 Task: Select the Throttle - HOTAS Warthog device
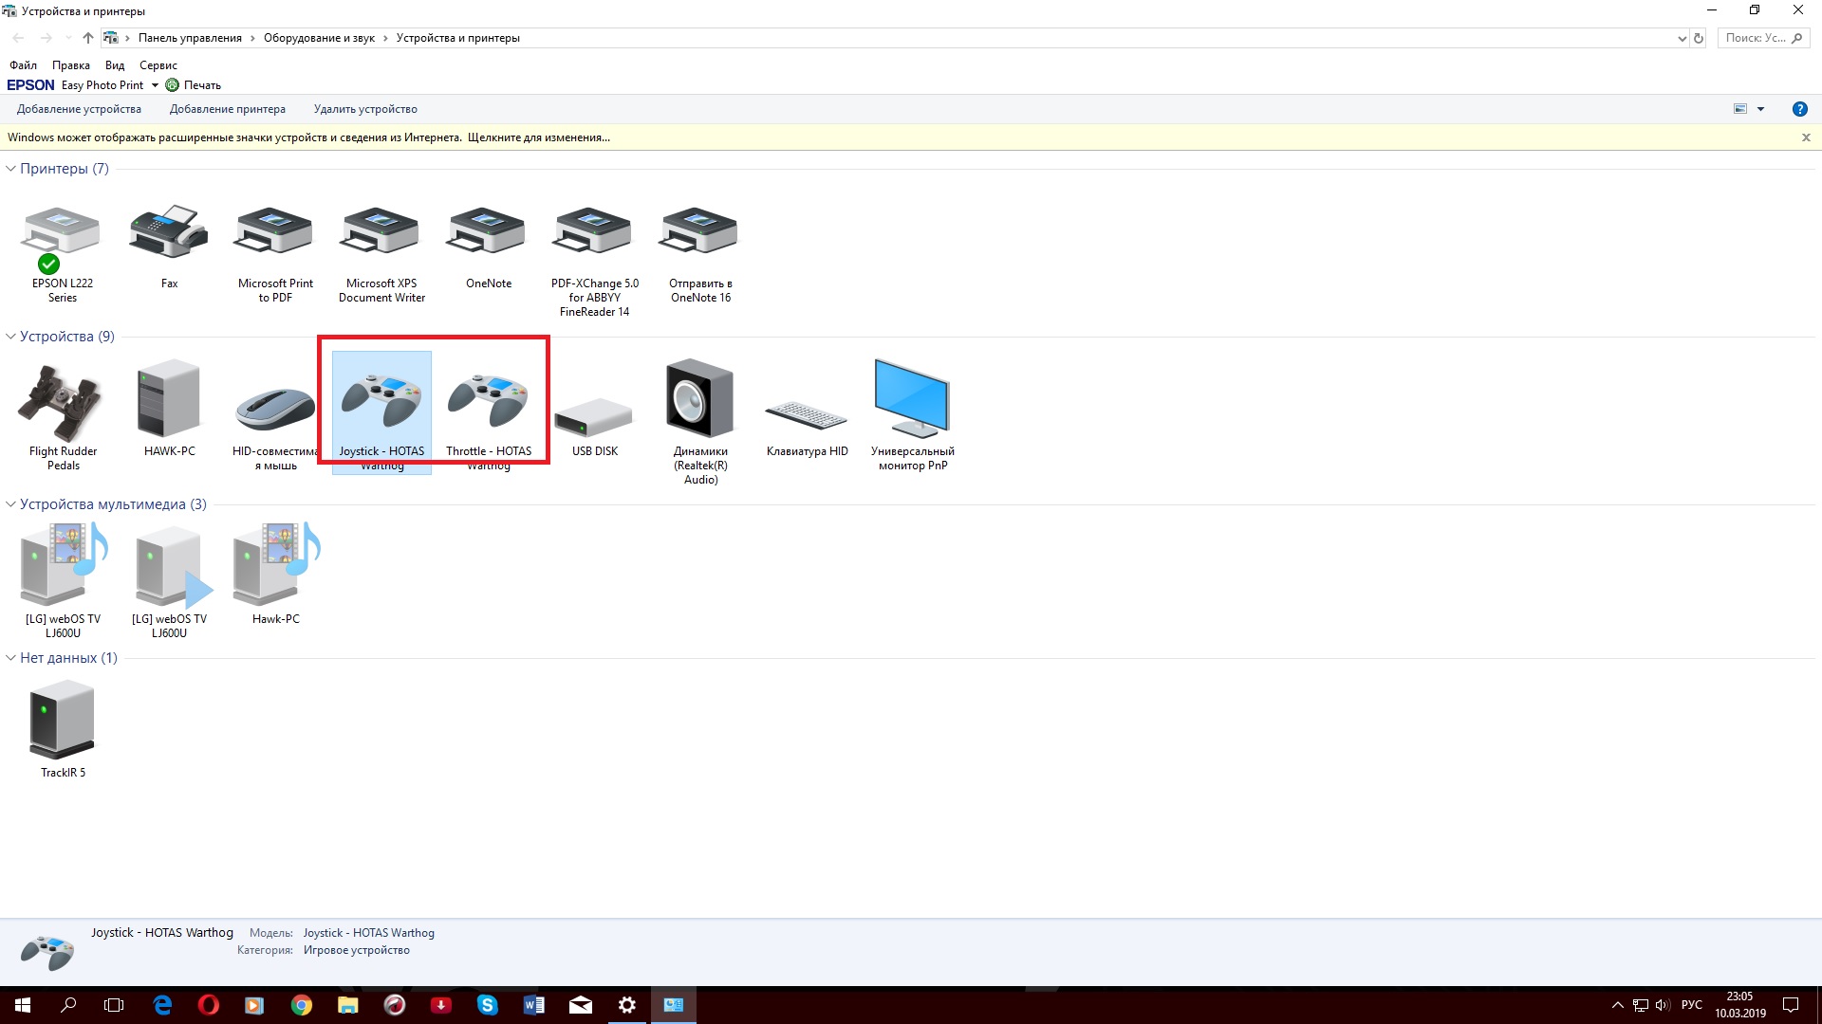pos(488,402)
